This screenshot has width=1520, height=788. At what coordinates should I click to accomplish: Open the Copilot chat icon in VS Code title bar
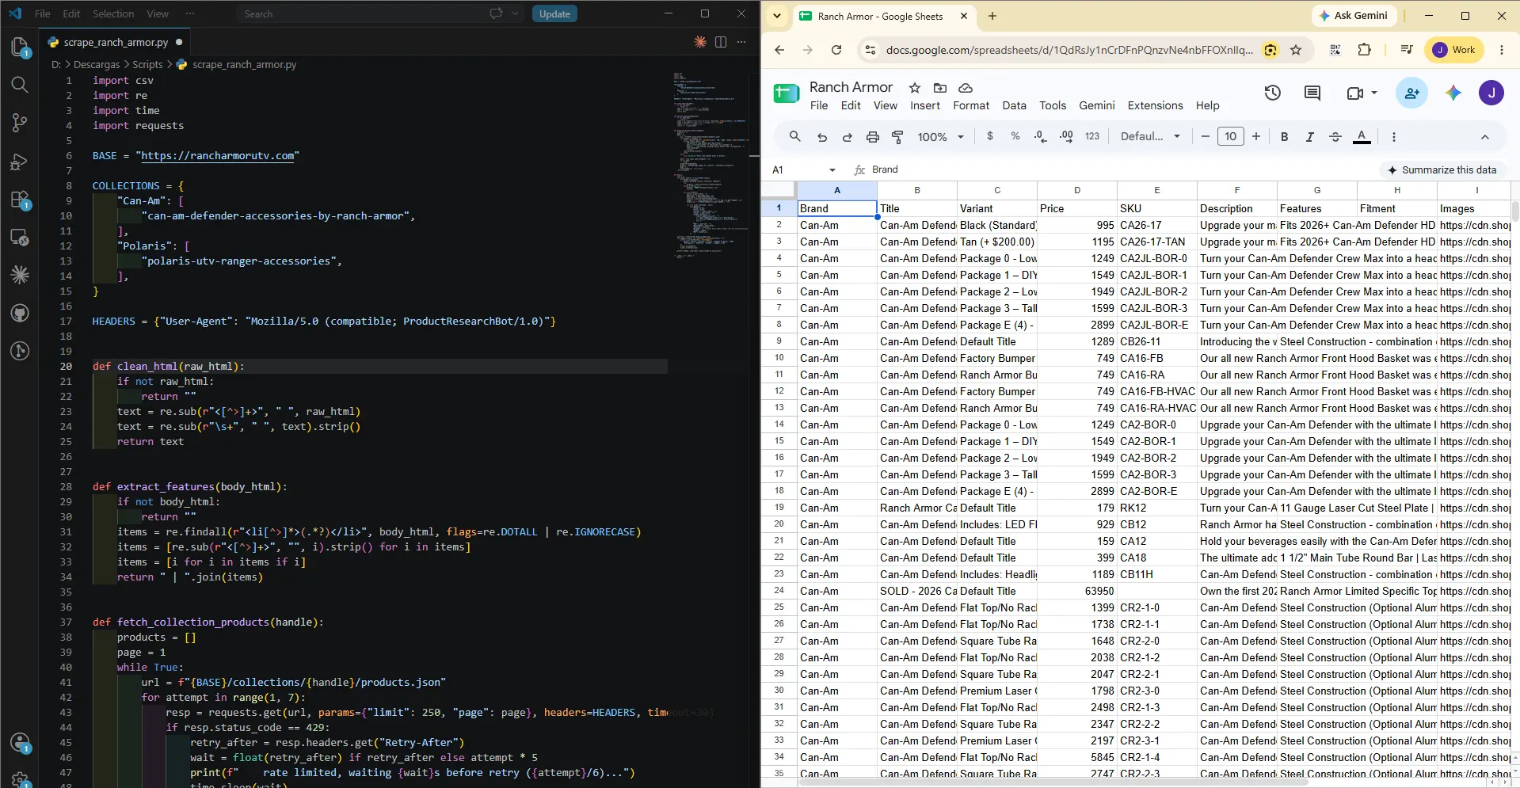pos(497,13)
